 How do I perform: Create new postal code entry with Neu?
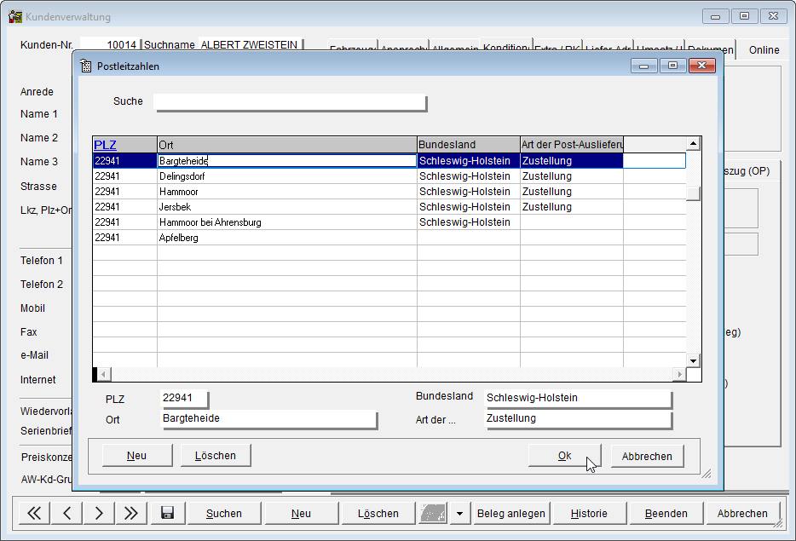pyautogui.click(x=136, y=455)
